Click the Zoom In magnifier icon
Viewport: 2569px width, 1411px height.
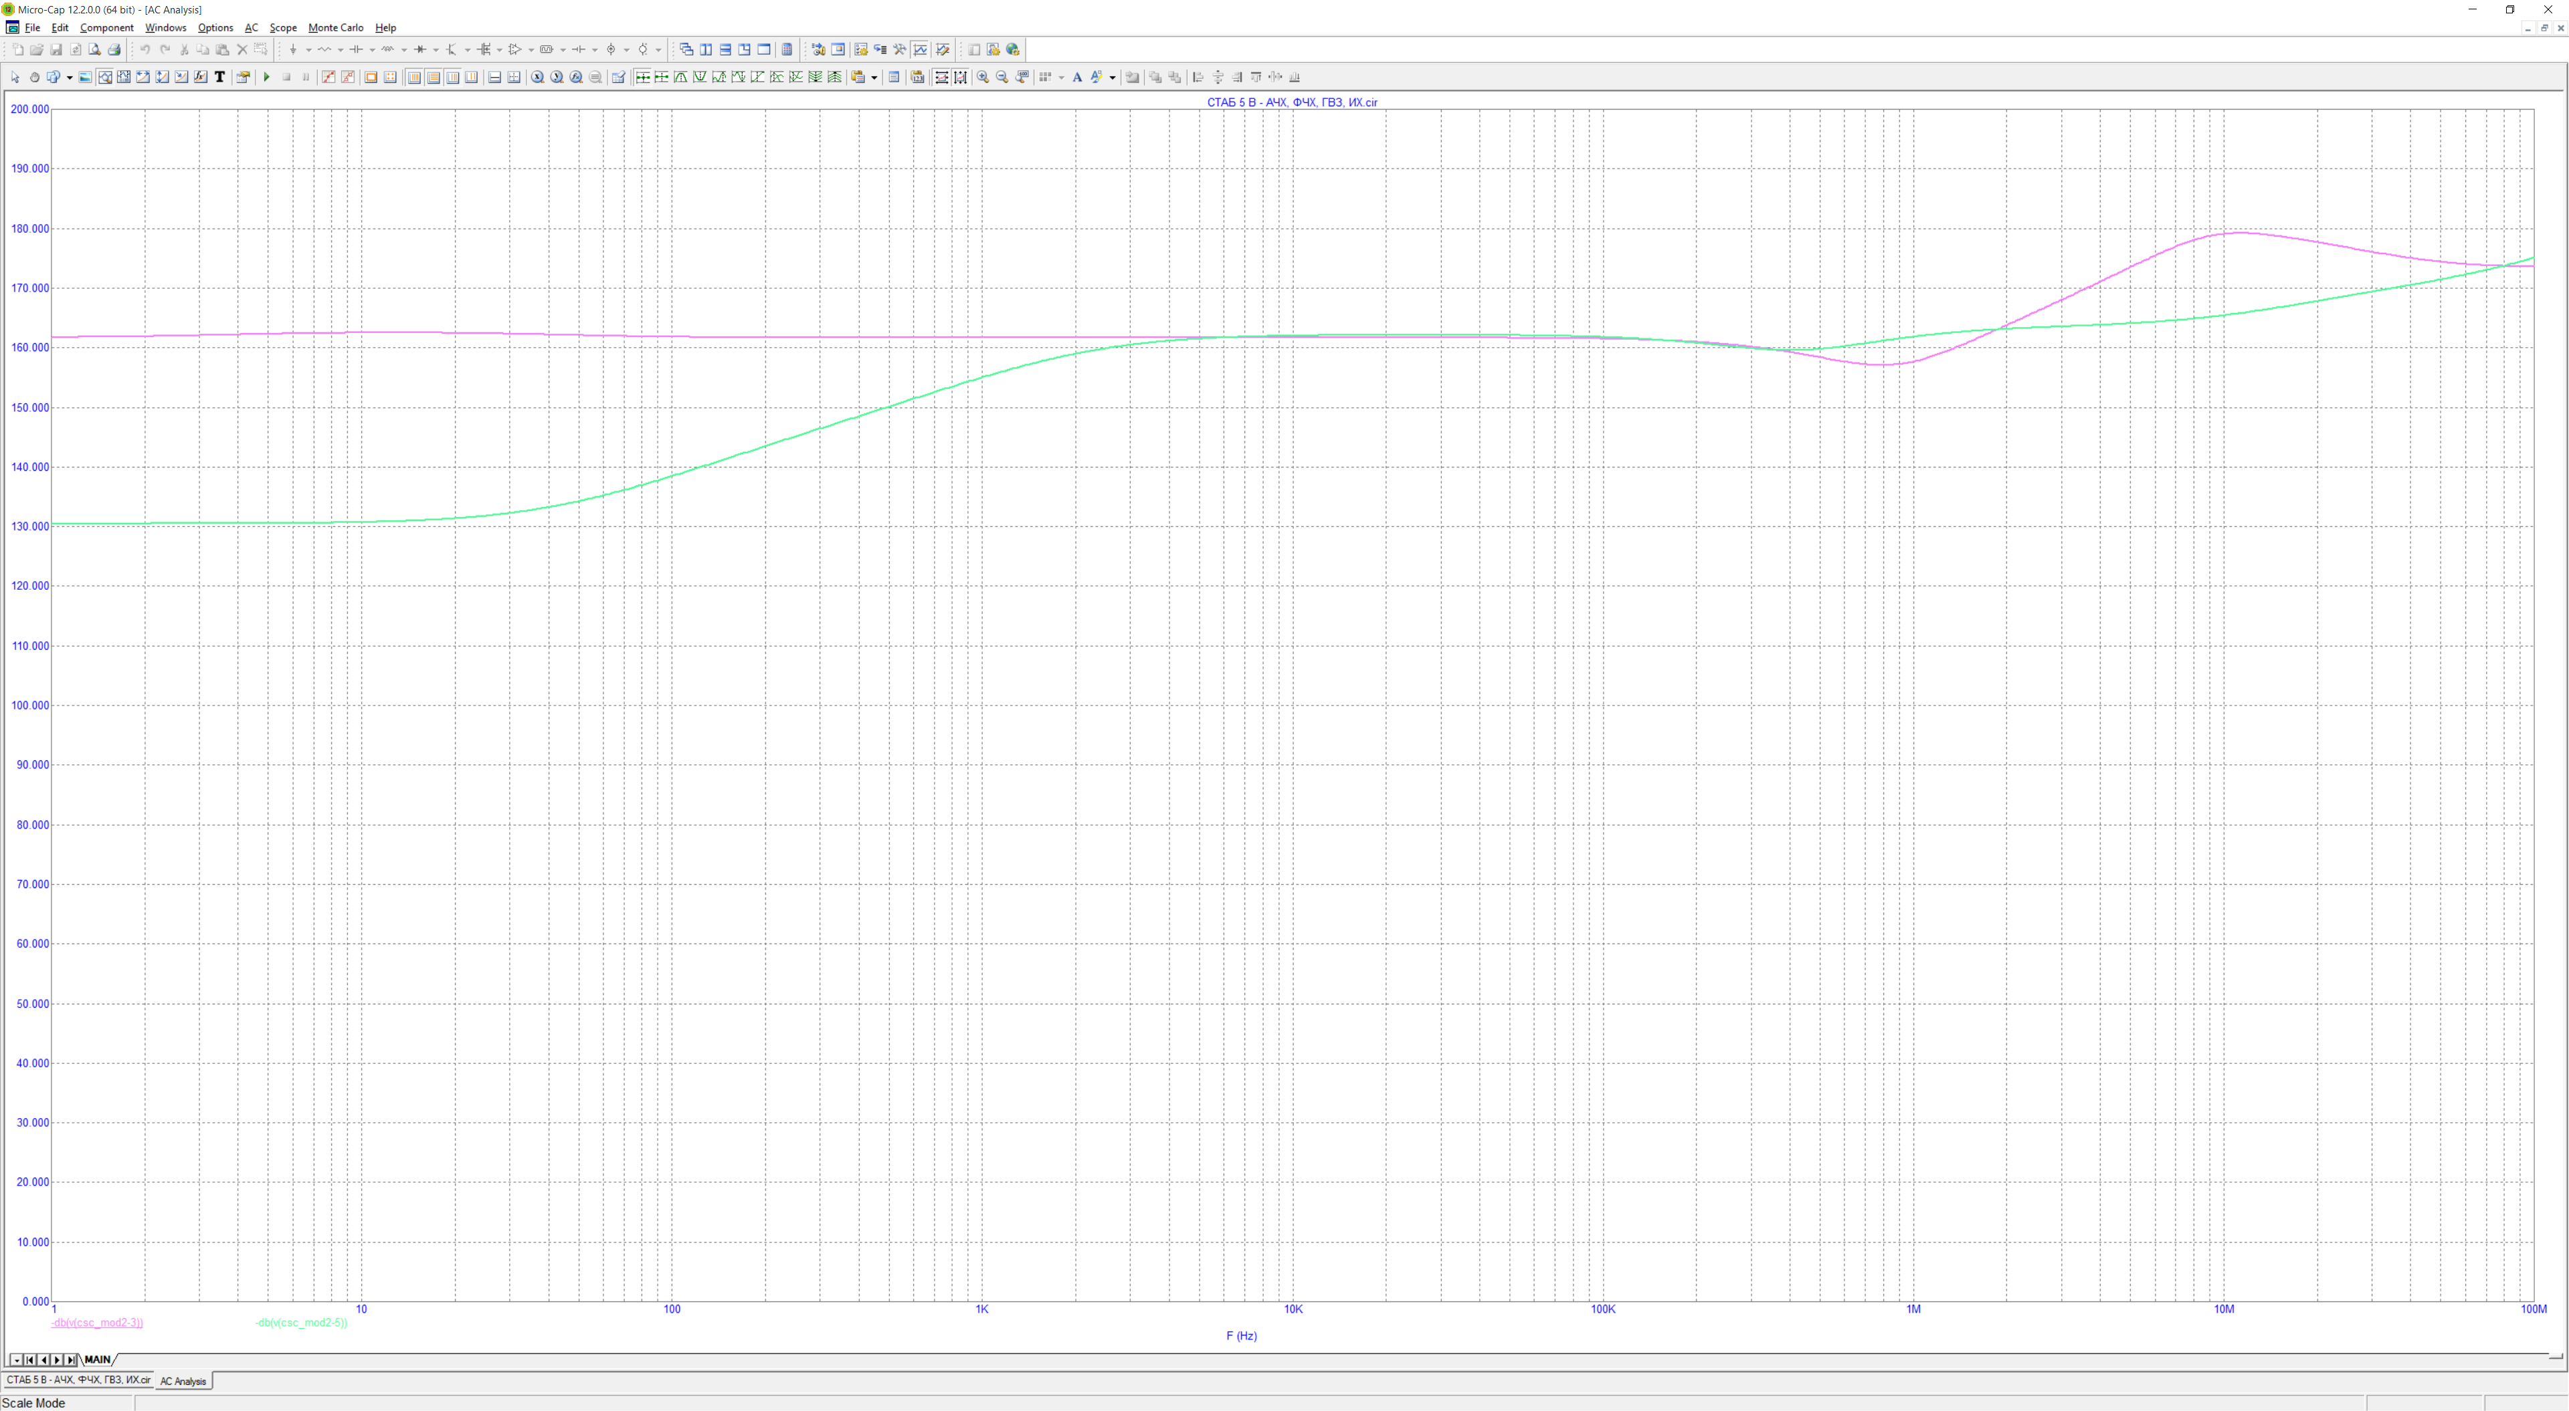point(982,77)
